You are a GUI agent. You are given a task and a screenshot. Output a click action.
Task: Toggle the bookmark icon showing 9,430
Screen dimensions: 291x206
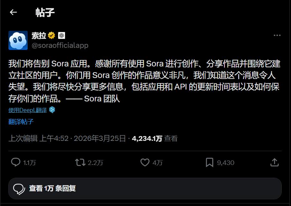[210, 162]
